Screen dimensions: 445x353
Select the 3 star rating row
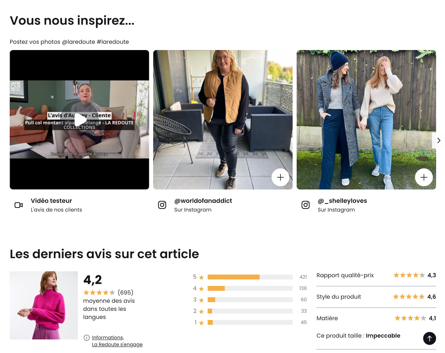pyautogui.click(x=250, y=300)
